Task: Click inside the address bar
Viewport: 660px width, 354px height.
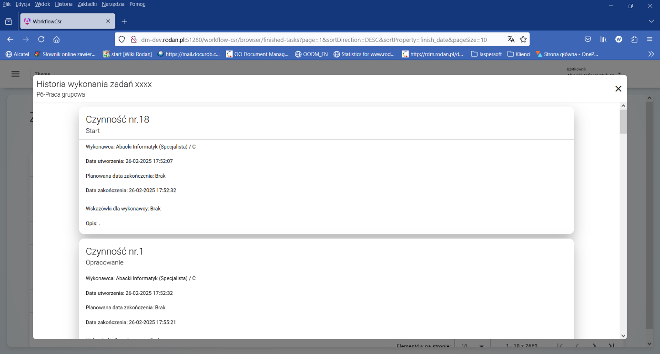Action: [310, 40]
